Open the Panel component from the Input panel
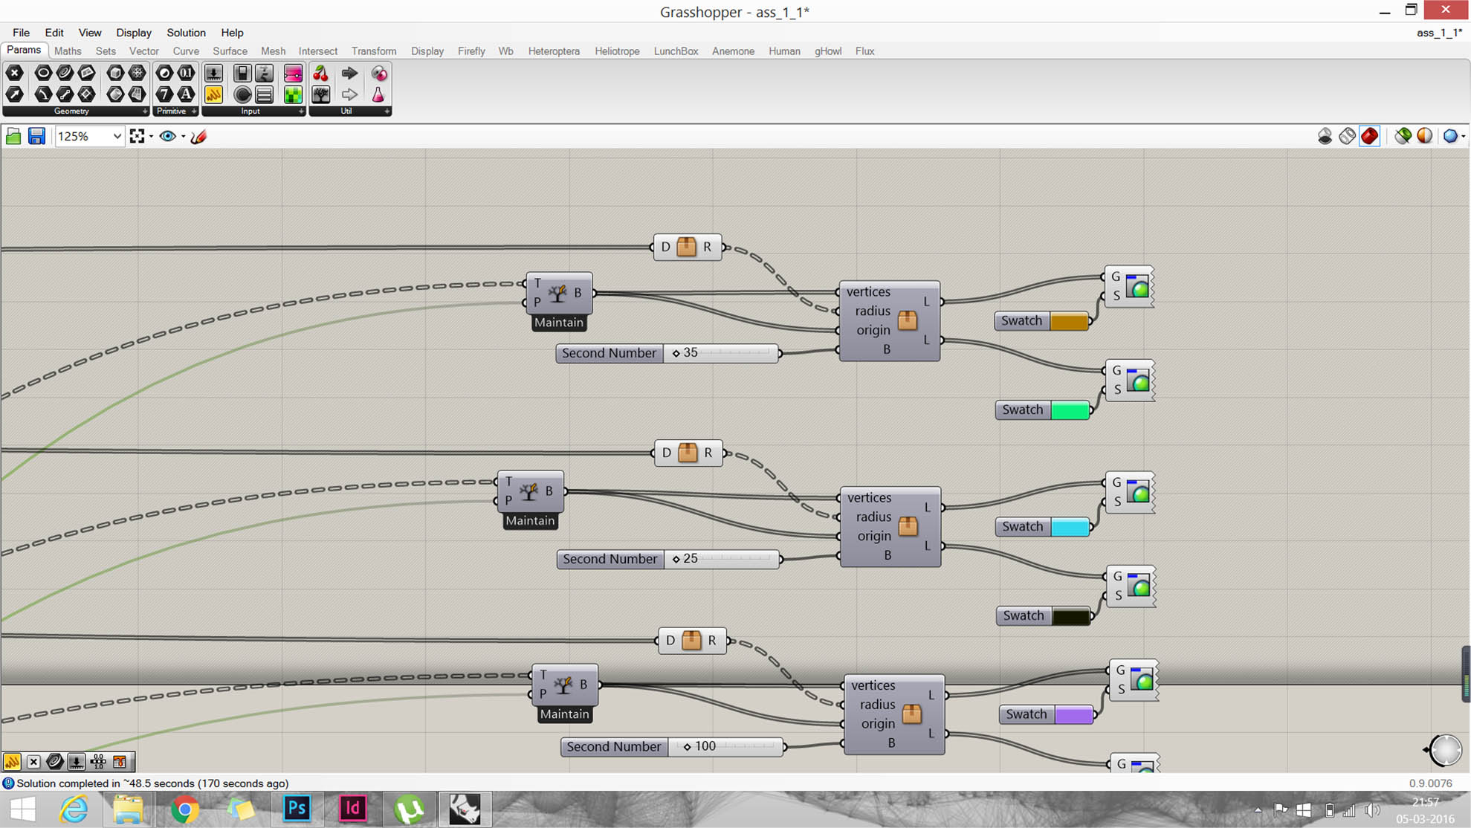Screen dimensions: 1471x828 264,94
